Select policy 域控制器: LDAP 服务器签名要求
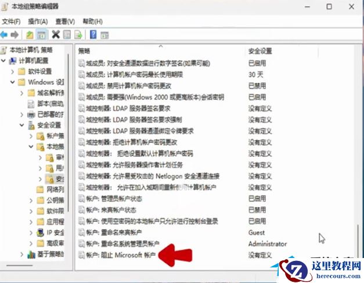This screenshot has width=364, height=283. tap(128, 109)
